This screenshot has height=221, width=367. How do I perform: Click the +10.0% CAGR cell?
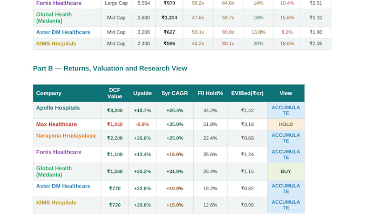coord(175,189)
